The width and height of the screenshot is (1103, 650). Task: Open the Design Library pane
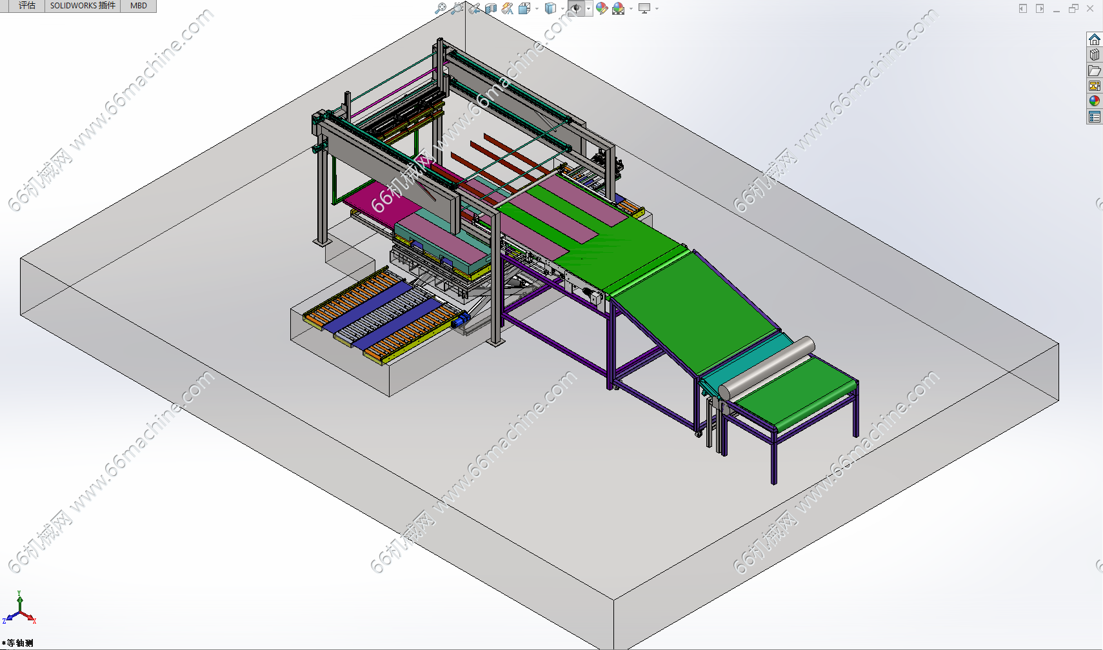tap(1094, 55)
